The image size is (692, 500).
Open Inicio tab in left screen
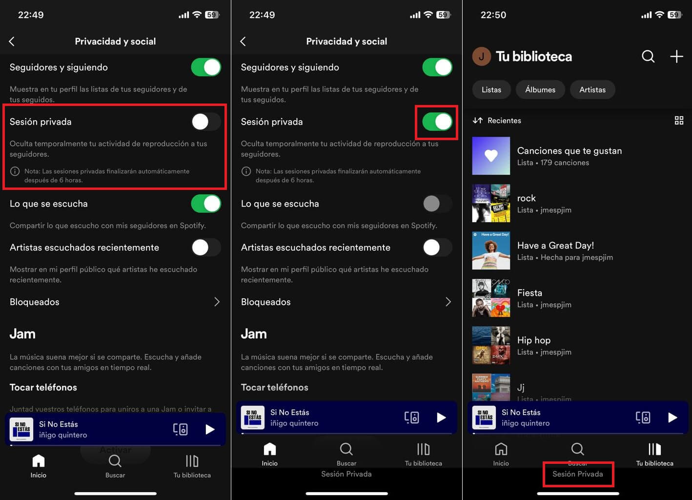tap(39, 466)
